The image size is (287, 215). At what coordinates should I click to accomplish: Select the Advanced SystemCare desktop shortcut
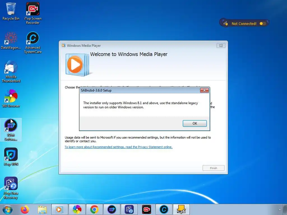pyautogui.click(x=33, y=43)
